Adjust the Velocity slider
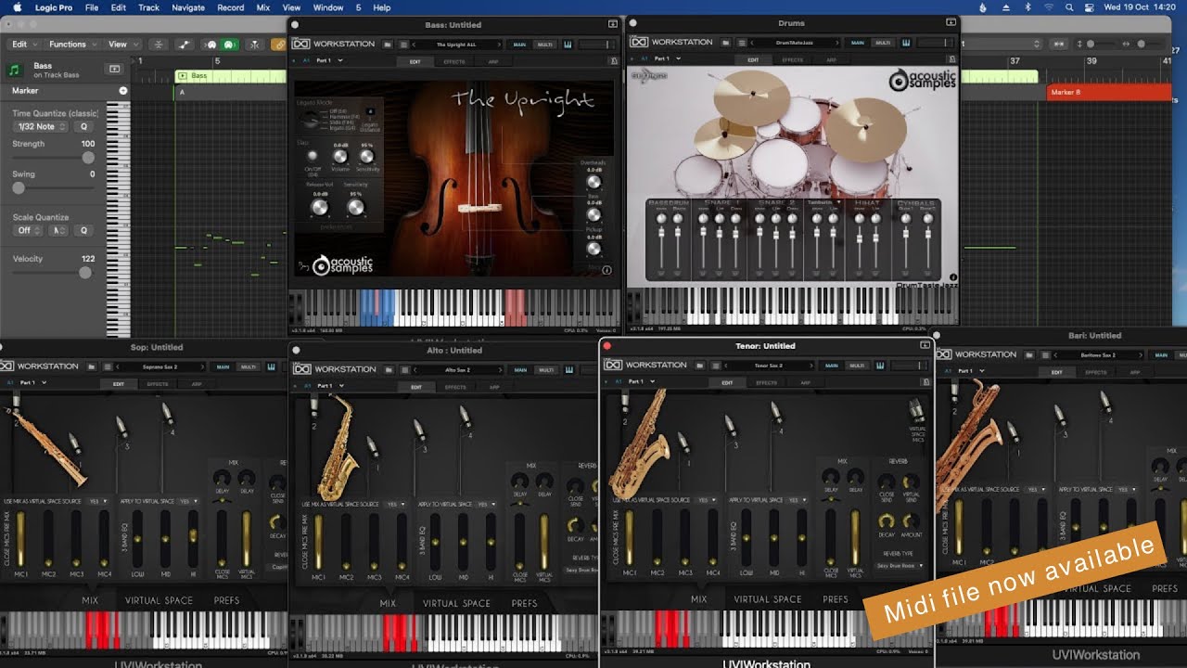Image resolution: width=1187 pixels, height=668 pixels. tap(52, 273)
